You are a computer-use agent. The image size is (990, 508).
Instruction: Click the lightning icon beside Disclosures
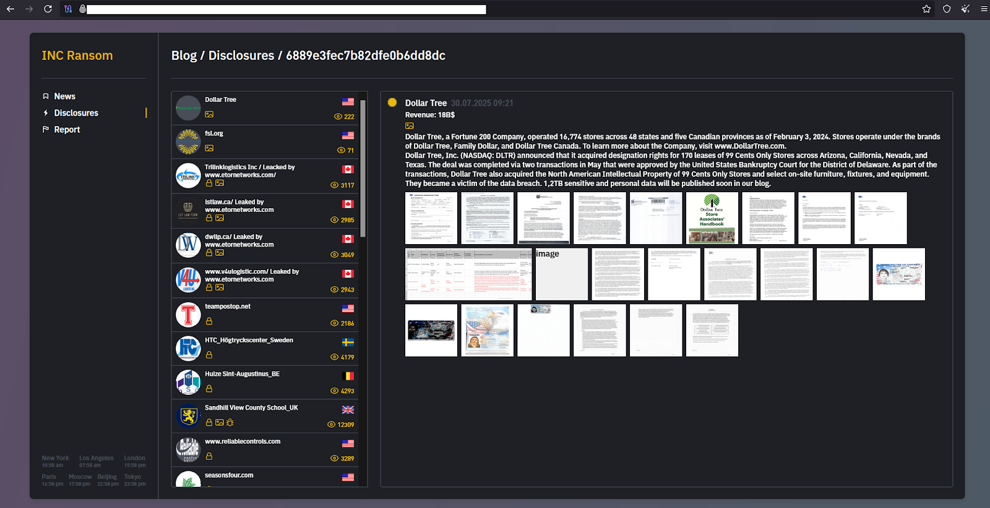pos(46,113)
